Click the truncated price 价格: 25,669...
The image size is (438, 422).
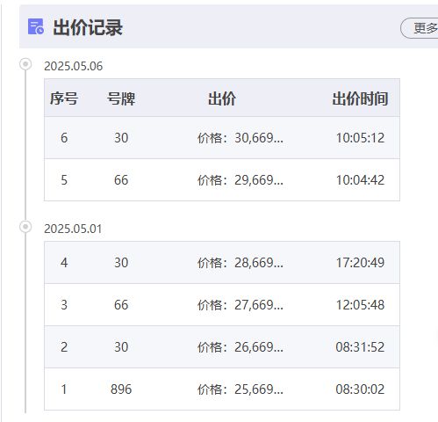coord(241,389)
